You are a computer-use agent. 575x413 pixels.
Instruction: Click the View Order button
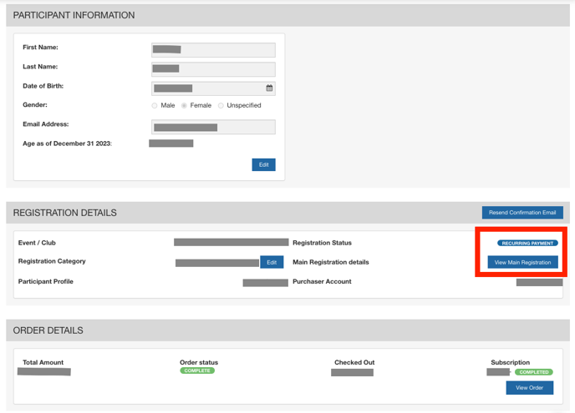pos(529,388)
